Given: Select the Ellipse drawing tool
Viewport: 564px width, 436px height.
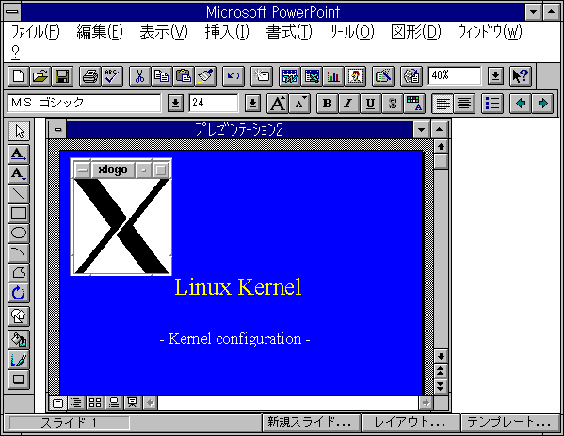Looking at the screenshot, I should pos(19,233).
